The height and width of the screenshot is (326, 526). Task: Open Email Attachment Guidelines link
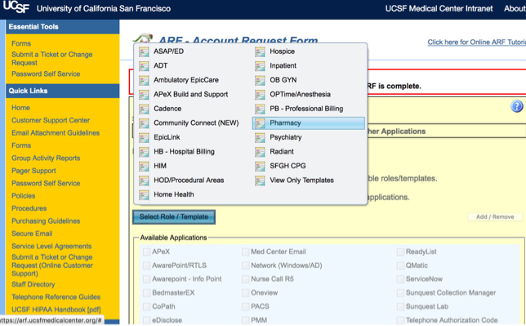pos(56,133)
